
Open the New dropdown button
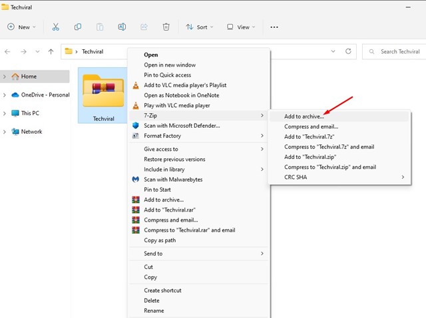coord(22,27)
